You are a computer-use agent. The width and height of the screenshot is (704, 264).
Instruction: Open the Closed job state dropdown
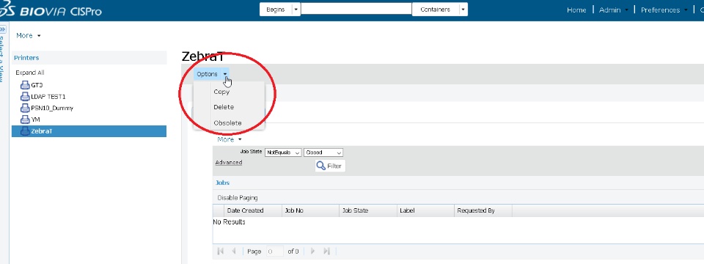(x=323, y=153)
